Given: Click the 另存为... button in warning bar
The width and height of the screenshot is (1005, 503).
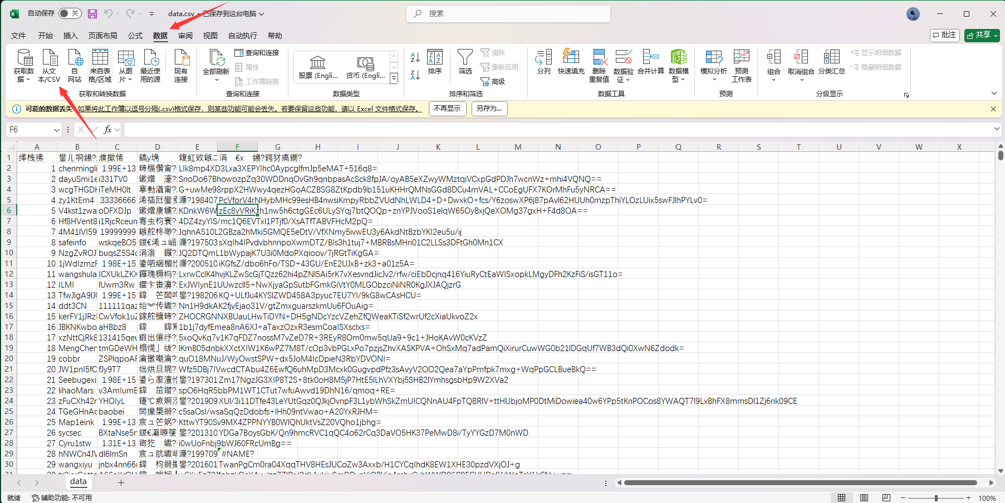Looking at the screenshot, I should click(x=489, y=109).
